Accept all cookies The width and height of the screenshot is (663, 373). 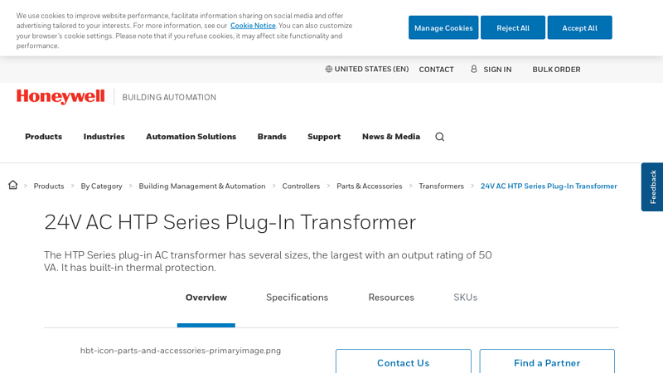579,27
